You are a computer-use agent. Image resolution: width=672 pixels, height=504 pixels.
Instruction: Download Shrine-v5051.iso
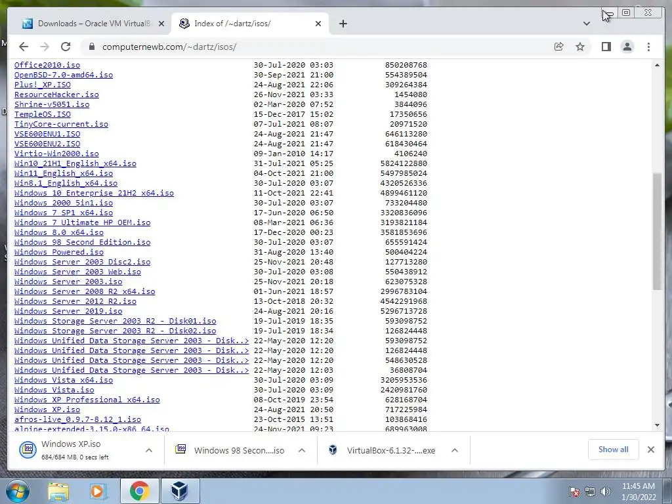coord(52,104)
